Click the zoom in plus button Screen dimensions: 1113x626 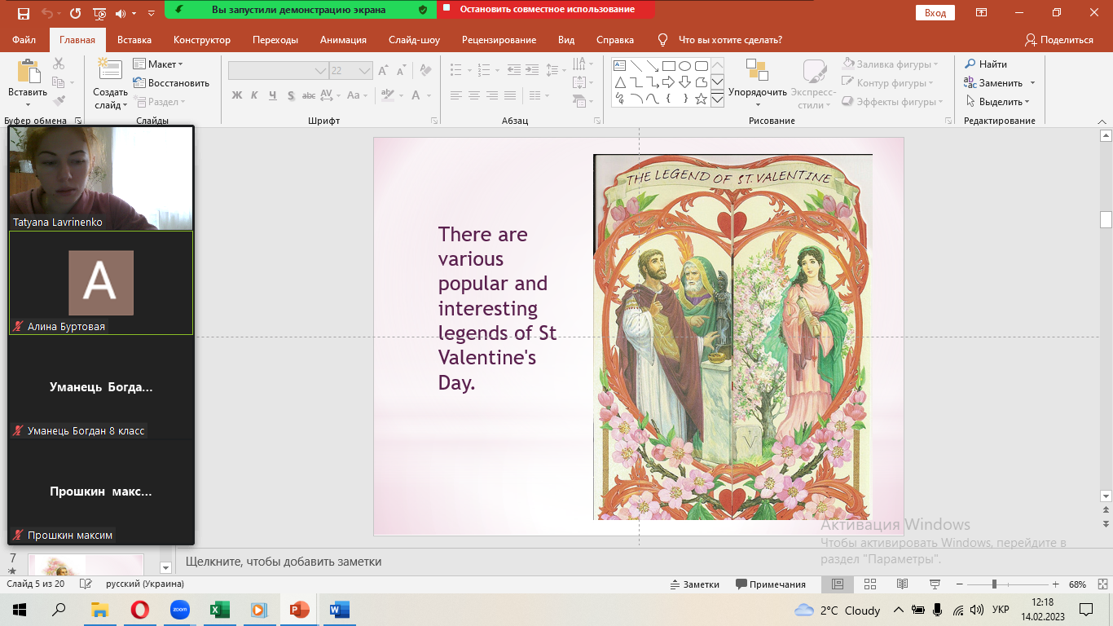point(1055,584)
